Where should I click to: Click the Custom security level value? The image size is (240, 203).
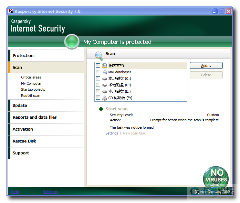(x=213, y=115)
